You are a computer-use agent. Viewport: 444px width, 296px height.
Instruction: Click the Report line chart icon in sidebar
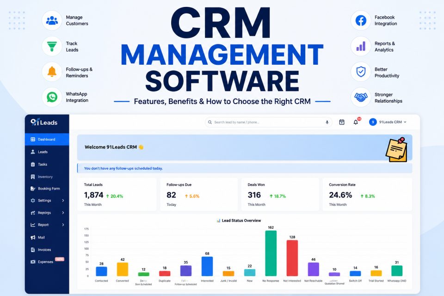click(x=33, y=225)
